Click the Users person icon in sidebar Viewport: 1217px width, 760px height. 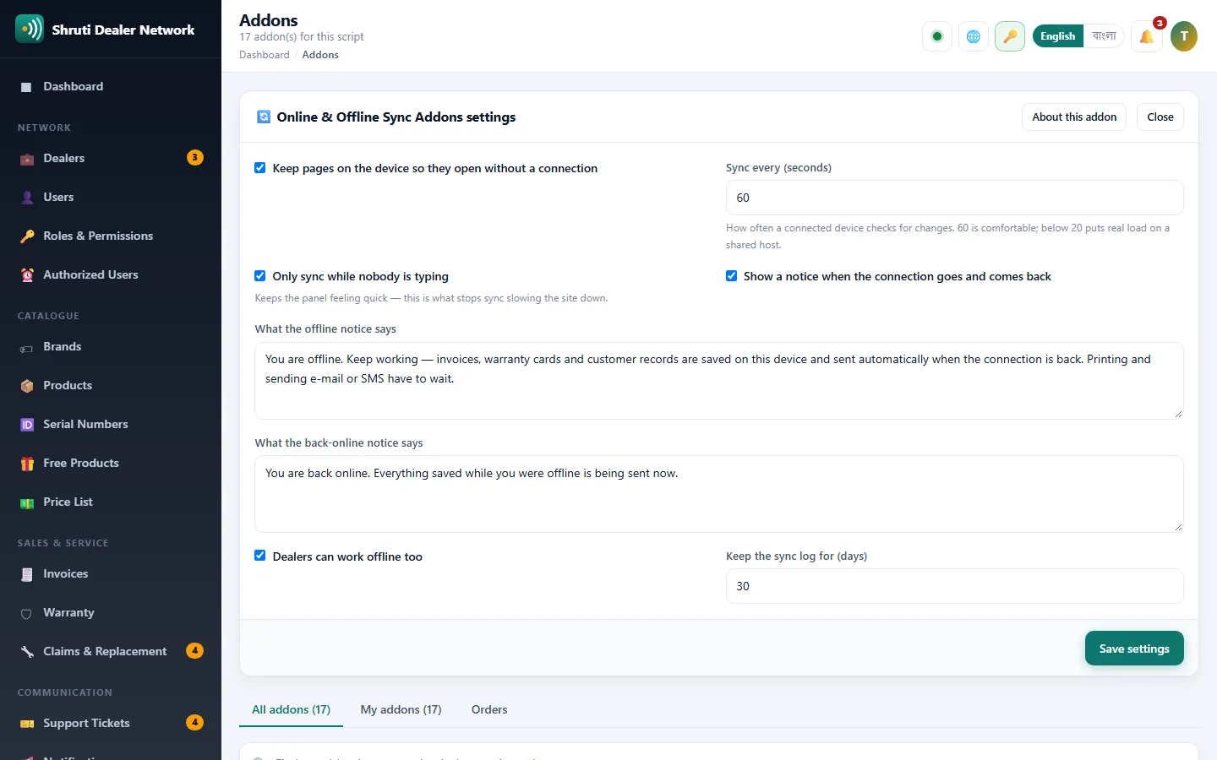point(27,198)
